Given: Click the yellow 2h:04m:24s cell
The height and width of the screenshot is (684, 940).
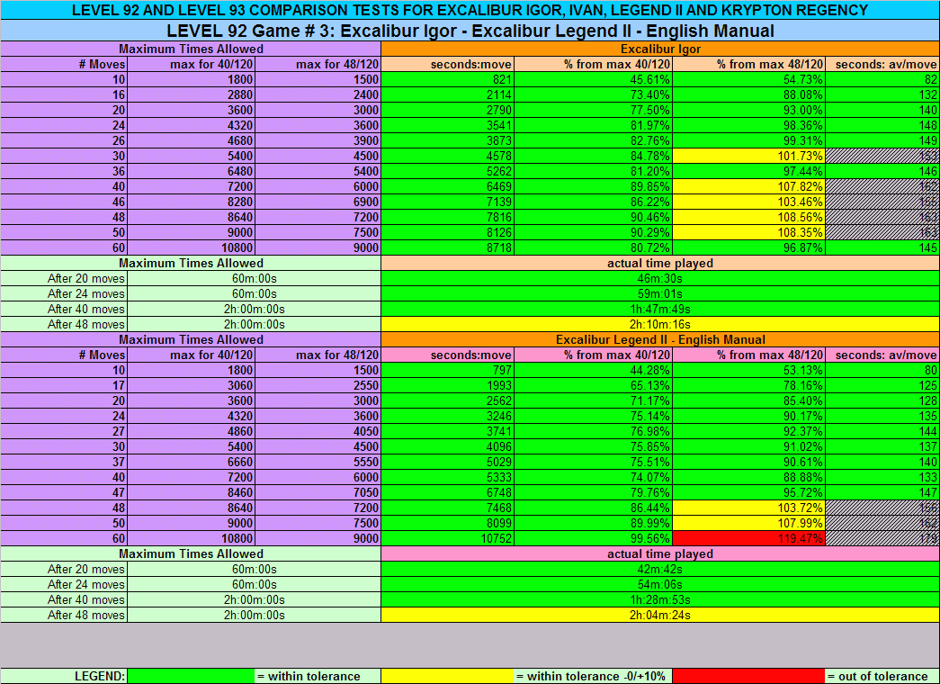Looking at the screenshot, I should (660, 615).
